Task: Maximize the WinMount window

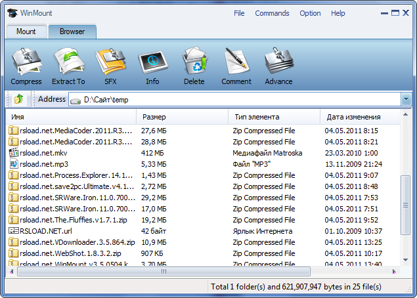Action: pyautogui.click(x=395, y=12)
